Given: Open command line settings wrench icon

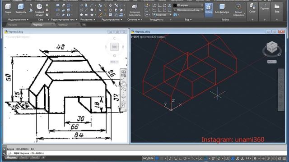Looking at the screenshot, I should (x=4, y=153).
